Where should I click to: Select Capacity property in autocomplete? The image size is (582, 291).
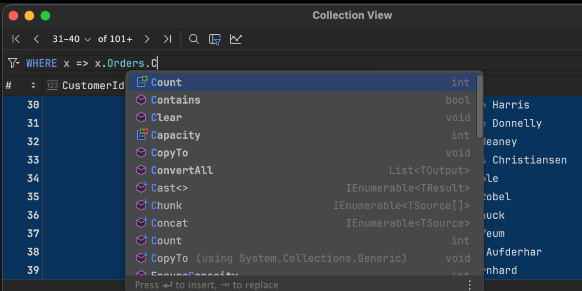click(x=176, y=135)
